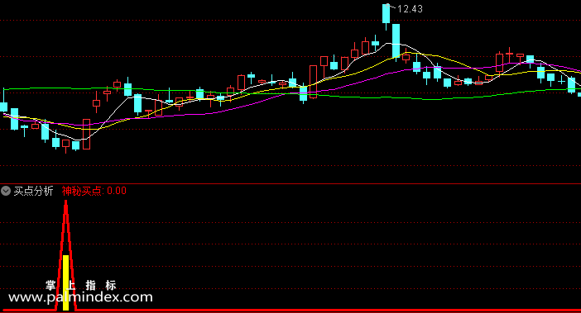Viewport: 581px width, 313px height.
Task: Select the tall cyan candle at the 12.43 high
Action: (x=387, y=14)
